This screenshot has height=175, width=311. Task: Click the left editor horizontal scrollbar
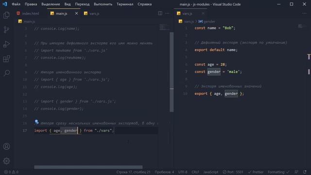[88, 167]
